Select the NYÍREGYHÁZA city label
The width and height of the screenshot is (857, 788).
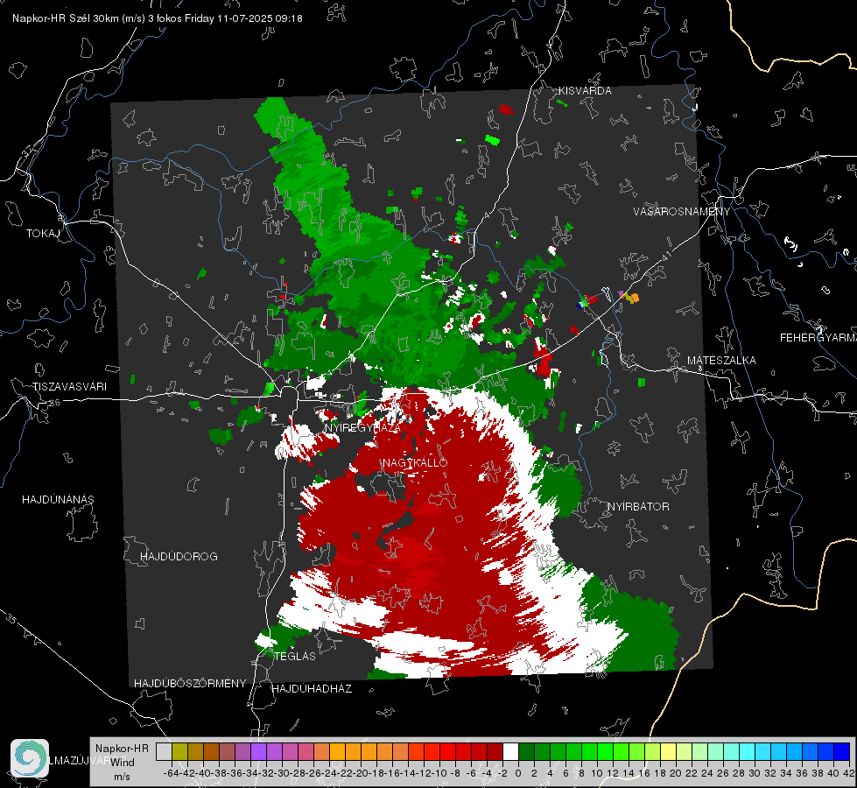click(x=362, y=427)
